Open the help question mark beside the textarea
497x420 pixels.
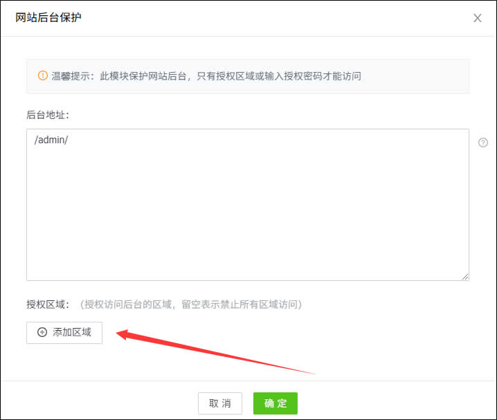tap(483, 143)
